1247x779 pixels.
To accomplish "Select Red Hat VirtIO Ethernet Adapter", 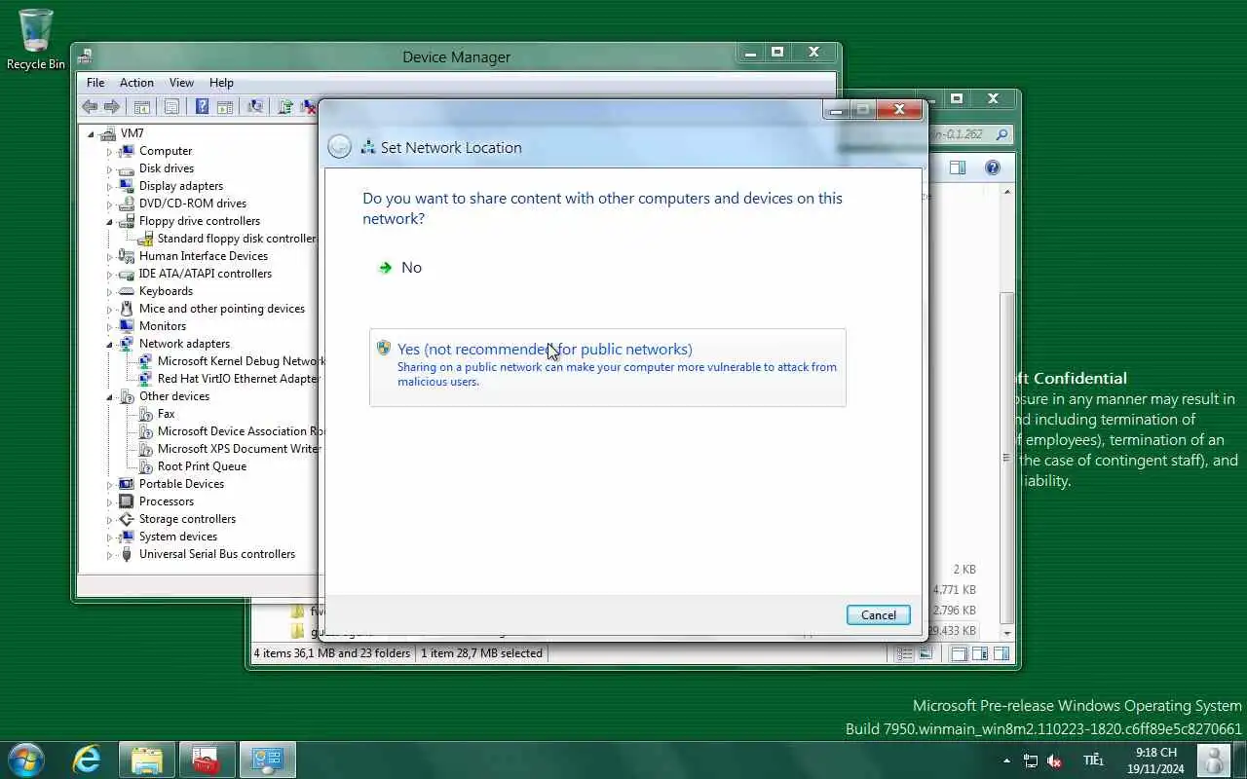I will point(239,379).
